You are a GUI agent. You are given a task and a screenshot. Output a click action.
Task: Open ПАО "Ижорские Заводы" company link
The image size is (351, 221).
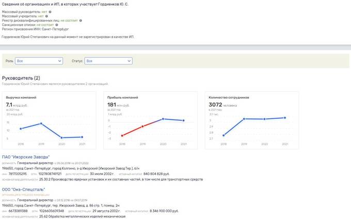point(26,157)
